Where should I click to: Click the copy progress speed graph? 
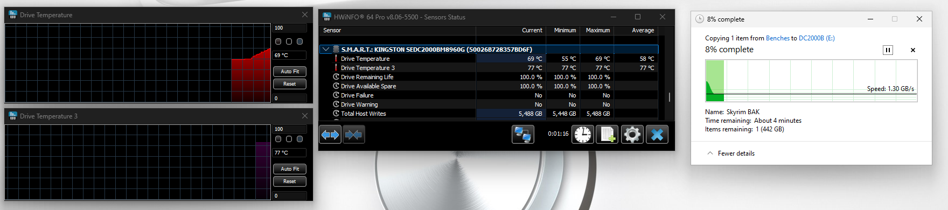(x=811, y=81)
